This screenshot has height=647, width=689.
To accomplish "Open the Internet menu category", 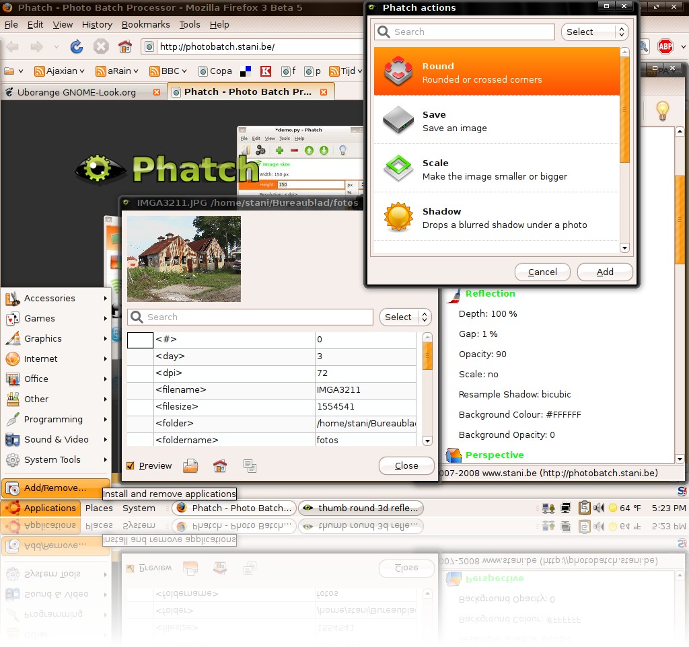I will (56, 359).
